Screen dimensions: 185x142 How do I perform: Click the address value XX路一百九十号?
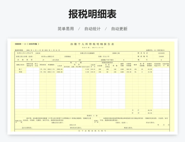click(x=104, y=56)
